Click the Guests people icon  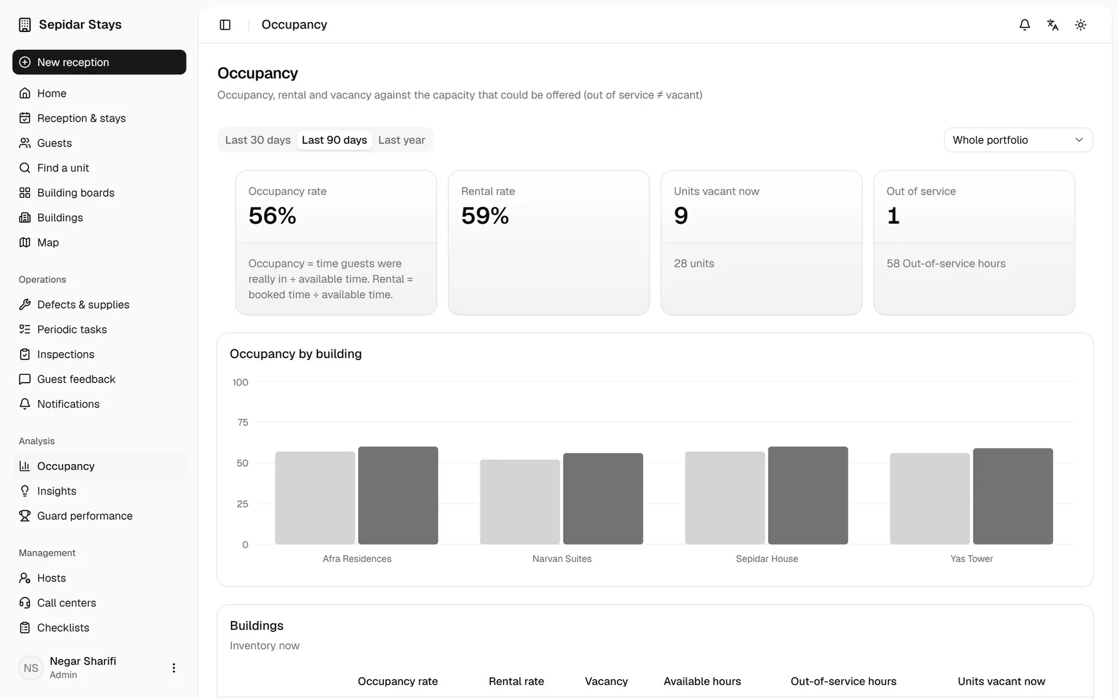[25, 143]
